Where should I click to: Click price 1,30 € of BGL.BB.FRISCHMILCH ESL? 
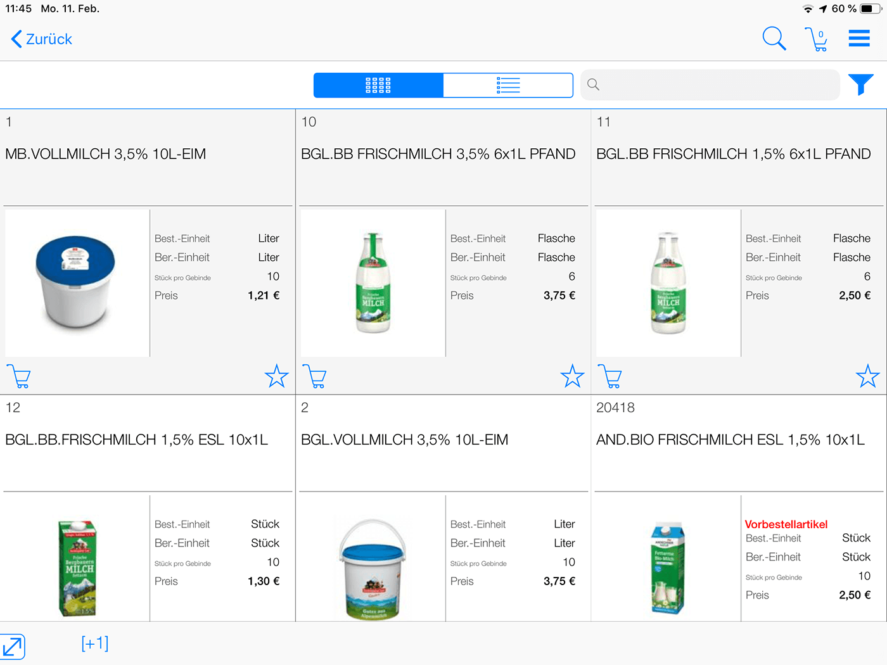pyautogui.click(x=264, y=581)
